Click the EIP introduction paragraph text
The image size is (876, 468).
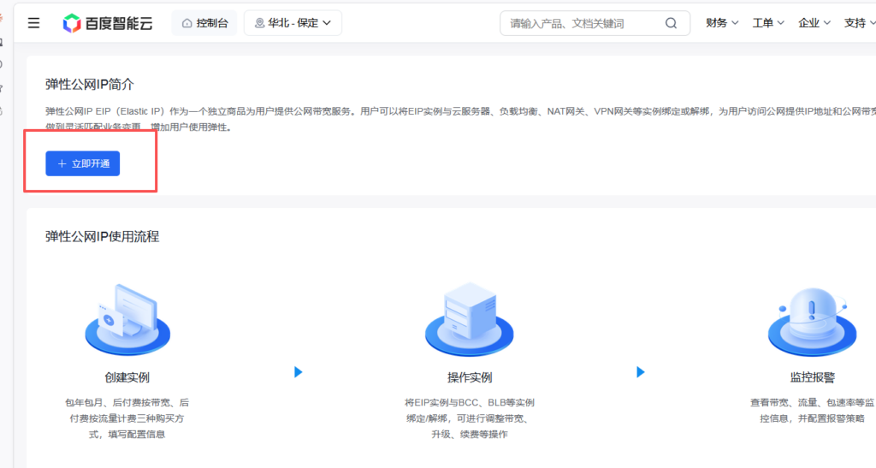click(x=460, y=119)
